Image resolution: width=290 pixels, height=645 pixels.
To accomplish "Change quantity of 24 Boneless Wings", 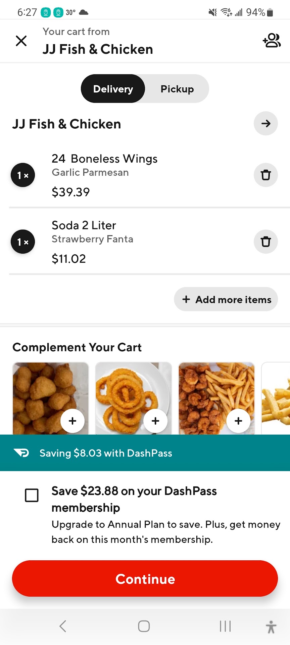I will [x=23, y=175].
